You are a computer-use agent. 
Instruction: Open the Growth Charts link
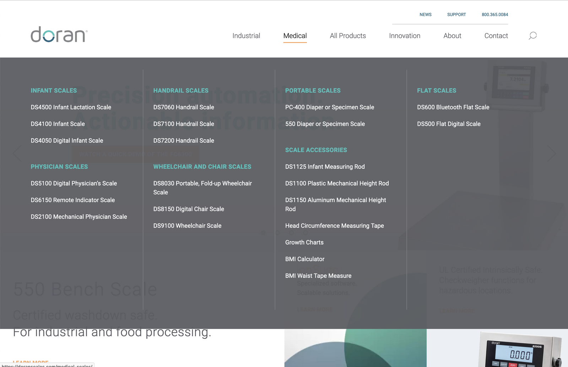tap(304, 242)
